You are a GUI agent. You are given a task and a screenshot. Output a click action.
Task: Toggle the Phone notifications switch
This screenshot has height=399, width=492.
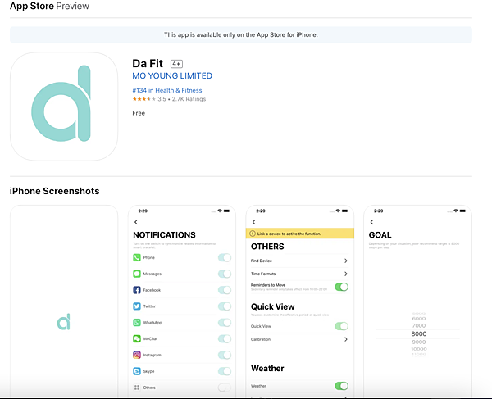point(224,258)
